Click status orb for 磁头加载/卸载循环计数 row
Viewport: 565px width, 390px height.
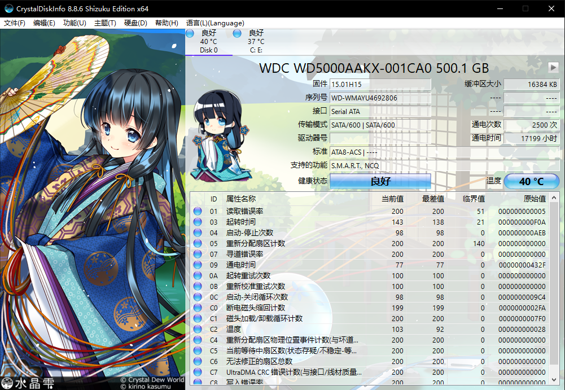(x=198, y=319)
